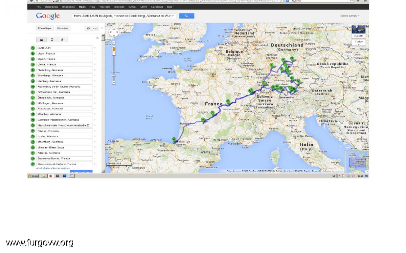Open Drive in the Google top bar
The width and height of the screenshot is (406, 253).
[143, 7]
